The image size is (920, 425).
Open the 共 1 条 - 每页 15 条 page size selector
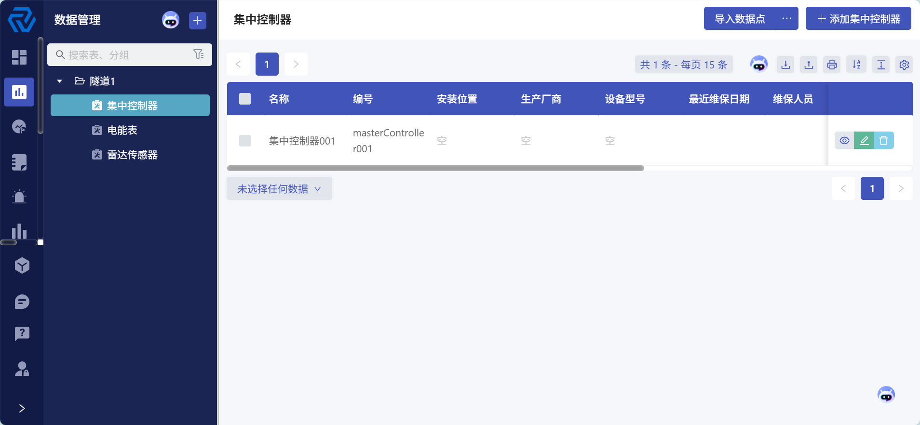(x=684, y=64)
